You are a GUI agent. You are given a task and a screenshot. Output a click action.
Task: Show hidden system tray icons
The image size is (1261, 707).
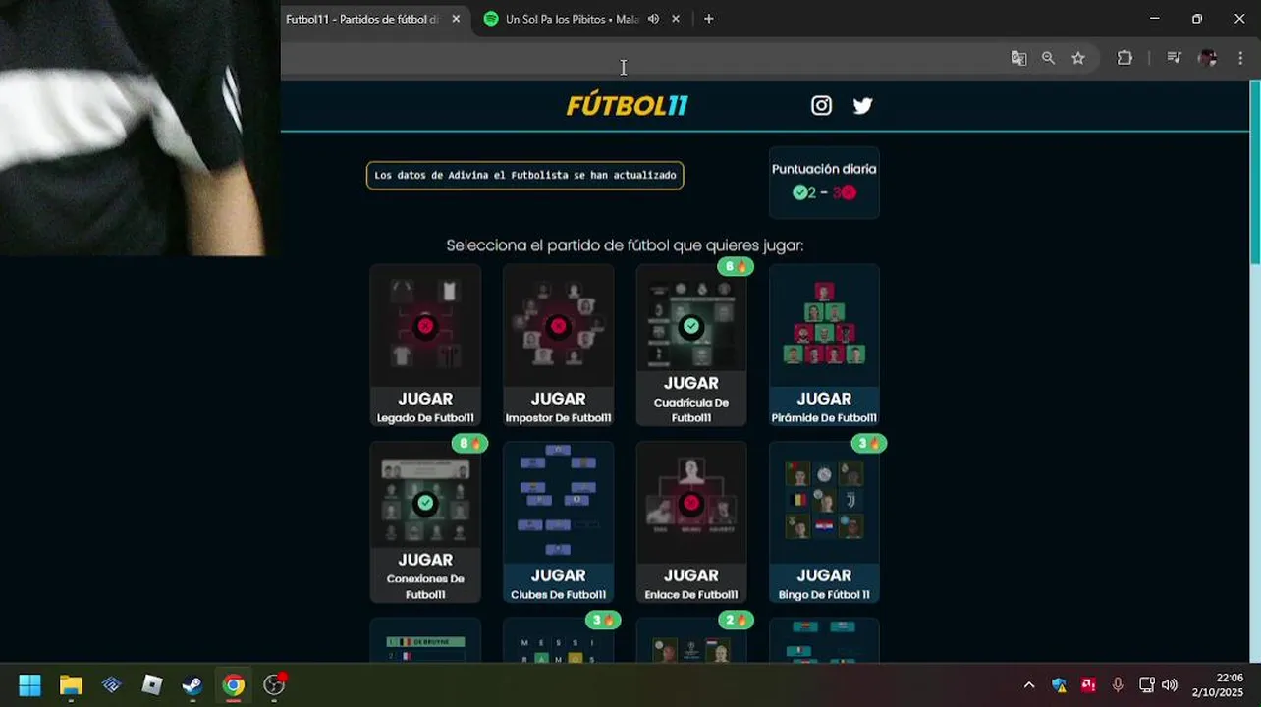tap(1028, 684)
